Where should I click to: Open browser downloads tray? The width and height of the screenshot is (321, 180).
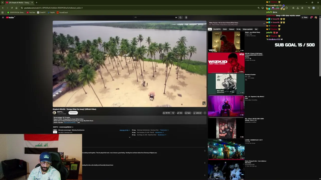[298, 8]
